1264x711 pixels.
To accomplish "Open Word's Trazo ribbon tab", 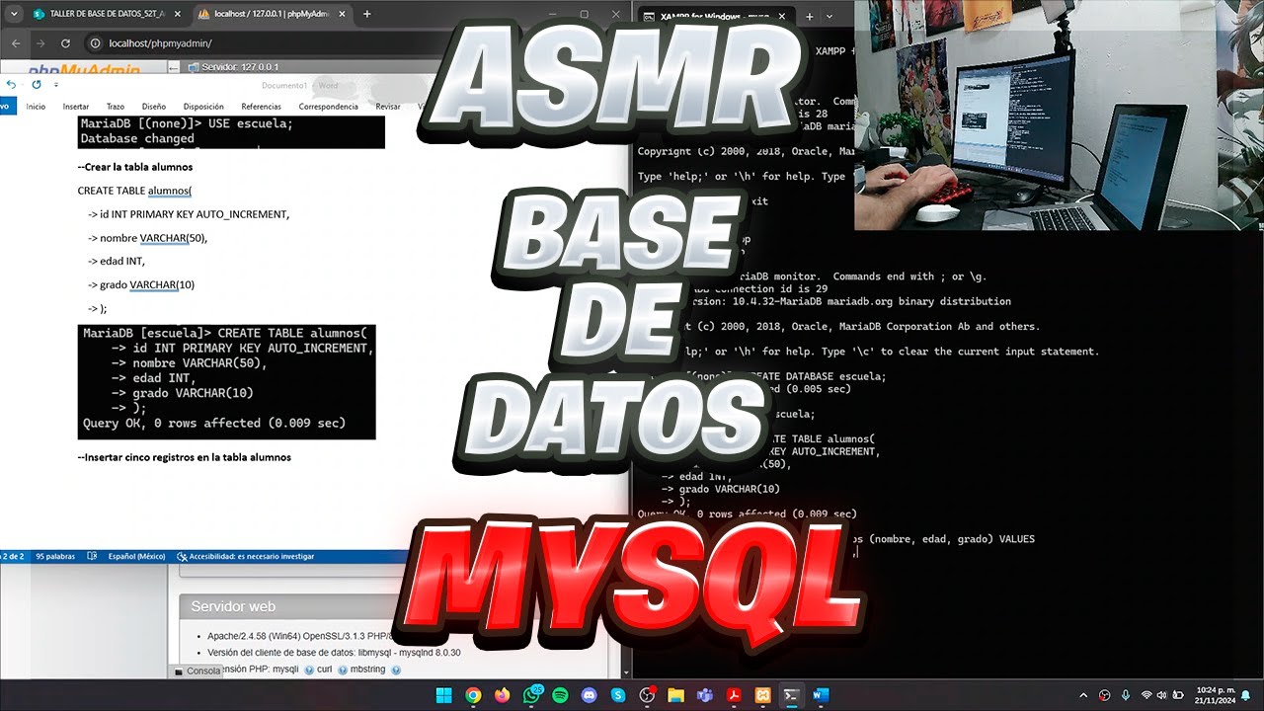I will [x=116, y=106].
